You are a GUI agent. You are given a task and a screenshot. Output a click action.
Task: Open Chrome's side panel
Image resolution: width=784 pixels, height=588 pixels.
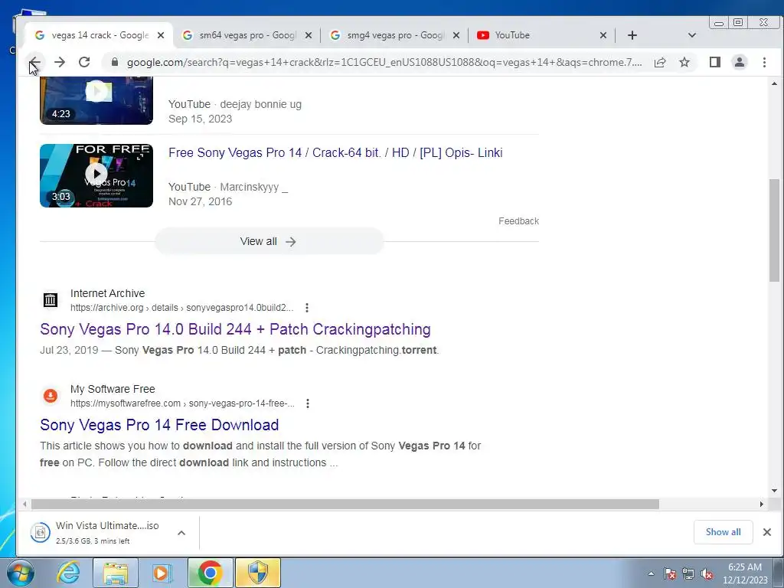pos(714,62)
